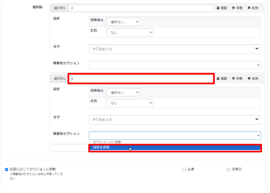
Task: Expand the タグ field arrow for 選択肢1
Action: pos(257,49)
